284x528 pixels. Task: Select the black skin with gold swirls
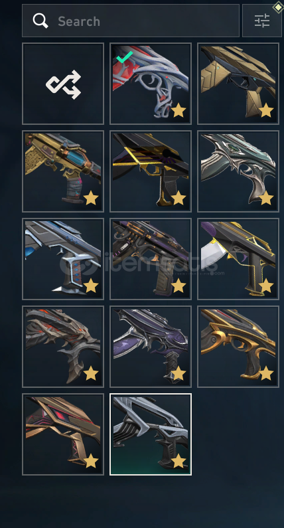click(x=238, y=346)
